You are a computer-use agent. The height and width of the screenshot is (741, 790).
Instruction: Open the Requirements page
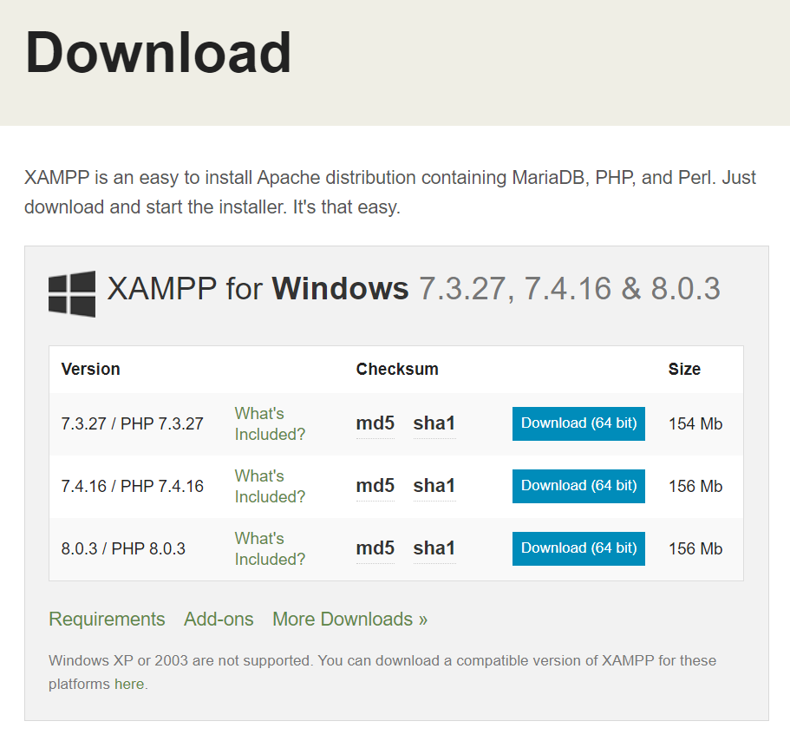coord(107,619)
